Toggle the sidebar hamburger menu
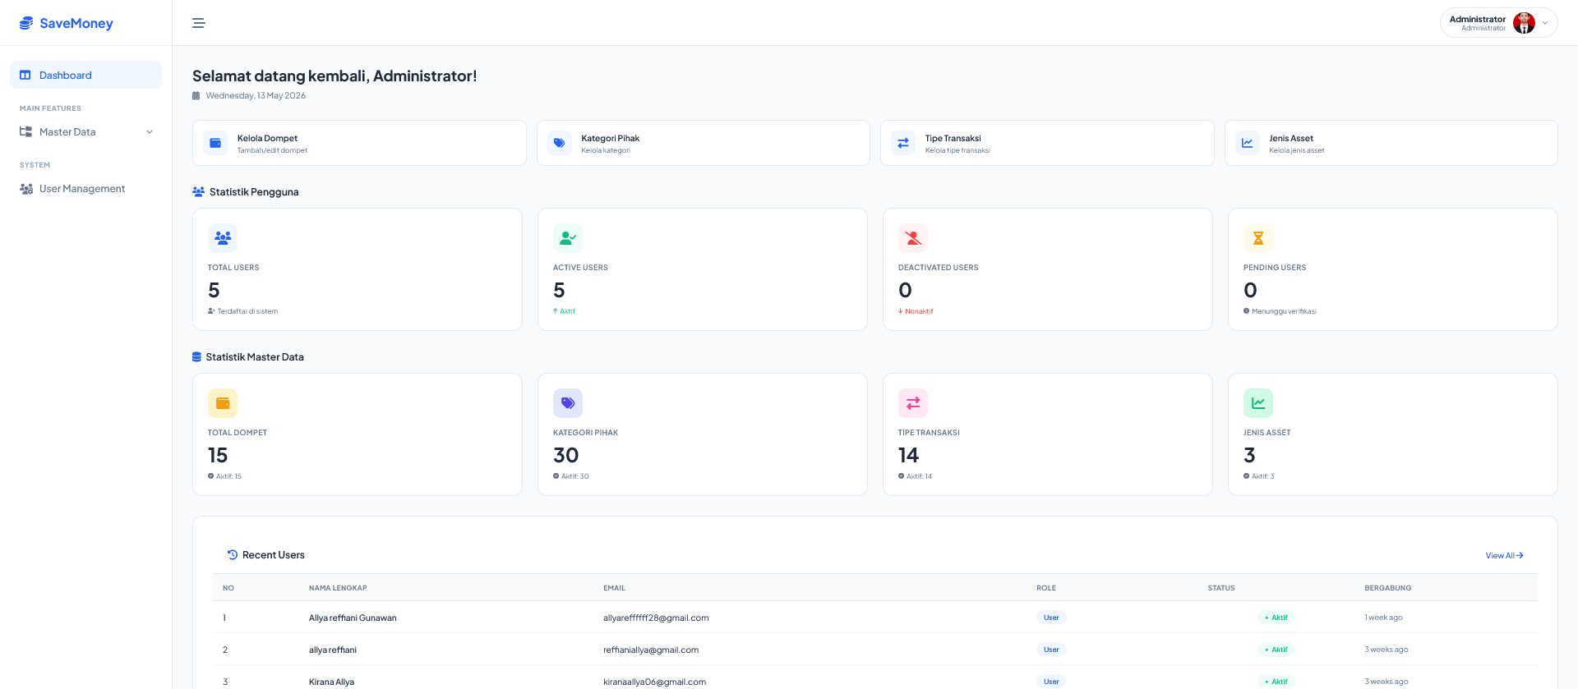The width and height of the screenshot is (1578, 689). click(198, 23)
